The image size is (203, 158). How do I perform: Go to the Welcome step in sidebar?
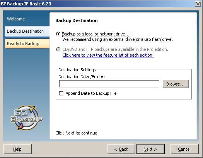[x=16, y=19]
